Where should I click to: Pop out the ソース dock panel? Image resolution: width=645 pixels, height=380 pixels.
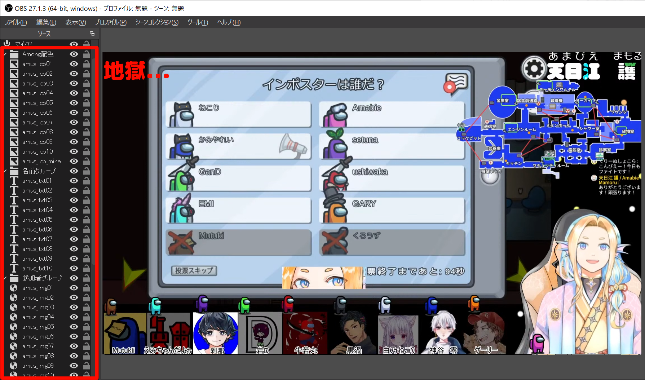(92, 34)
